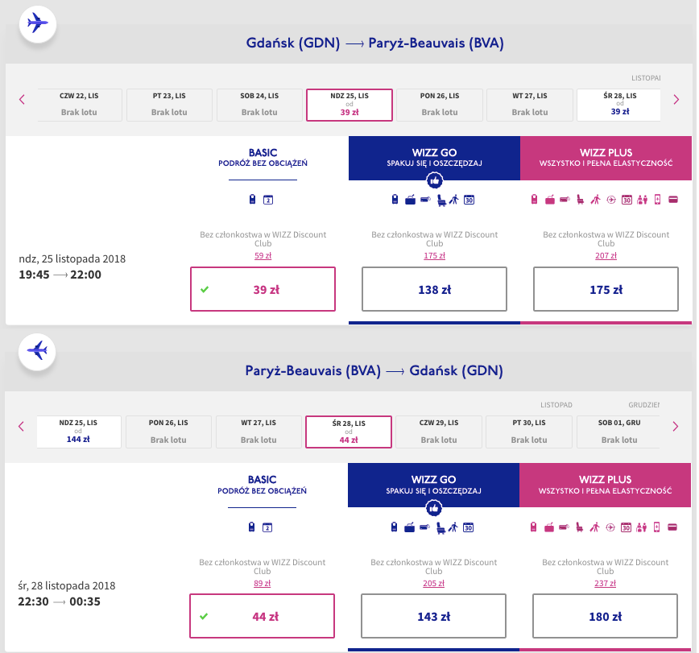Click the calendar icon under outbound BASIC

click(x=268, y=200)
